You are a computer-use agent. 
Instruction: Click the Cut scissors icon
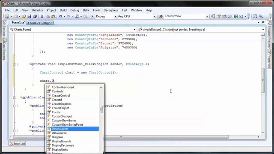[x=42, y=16]
